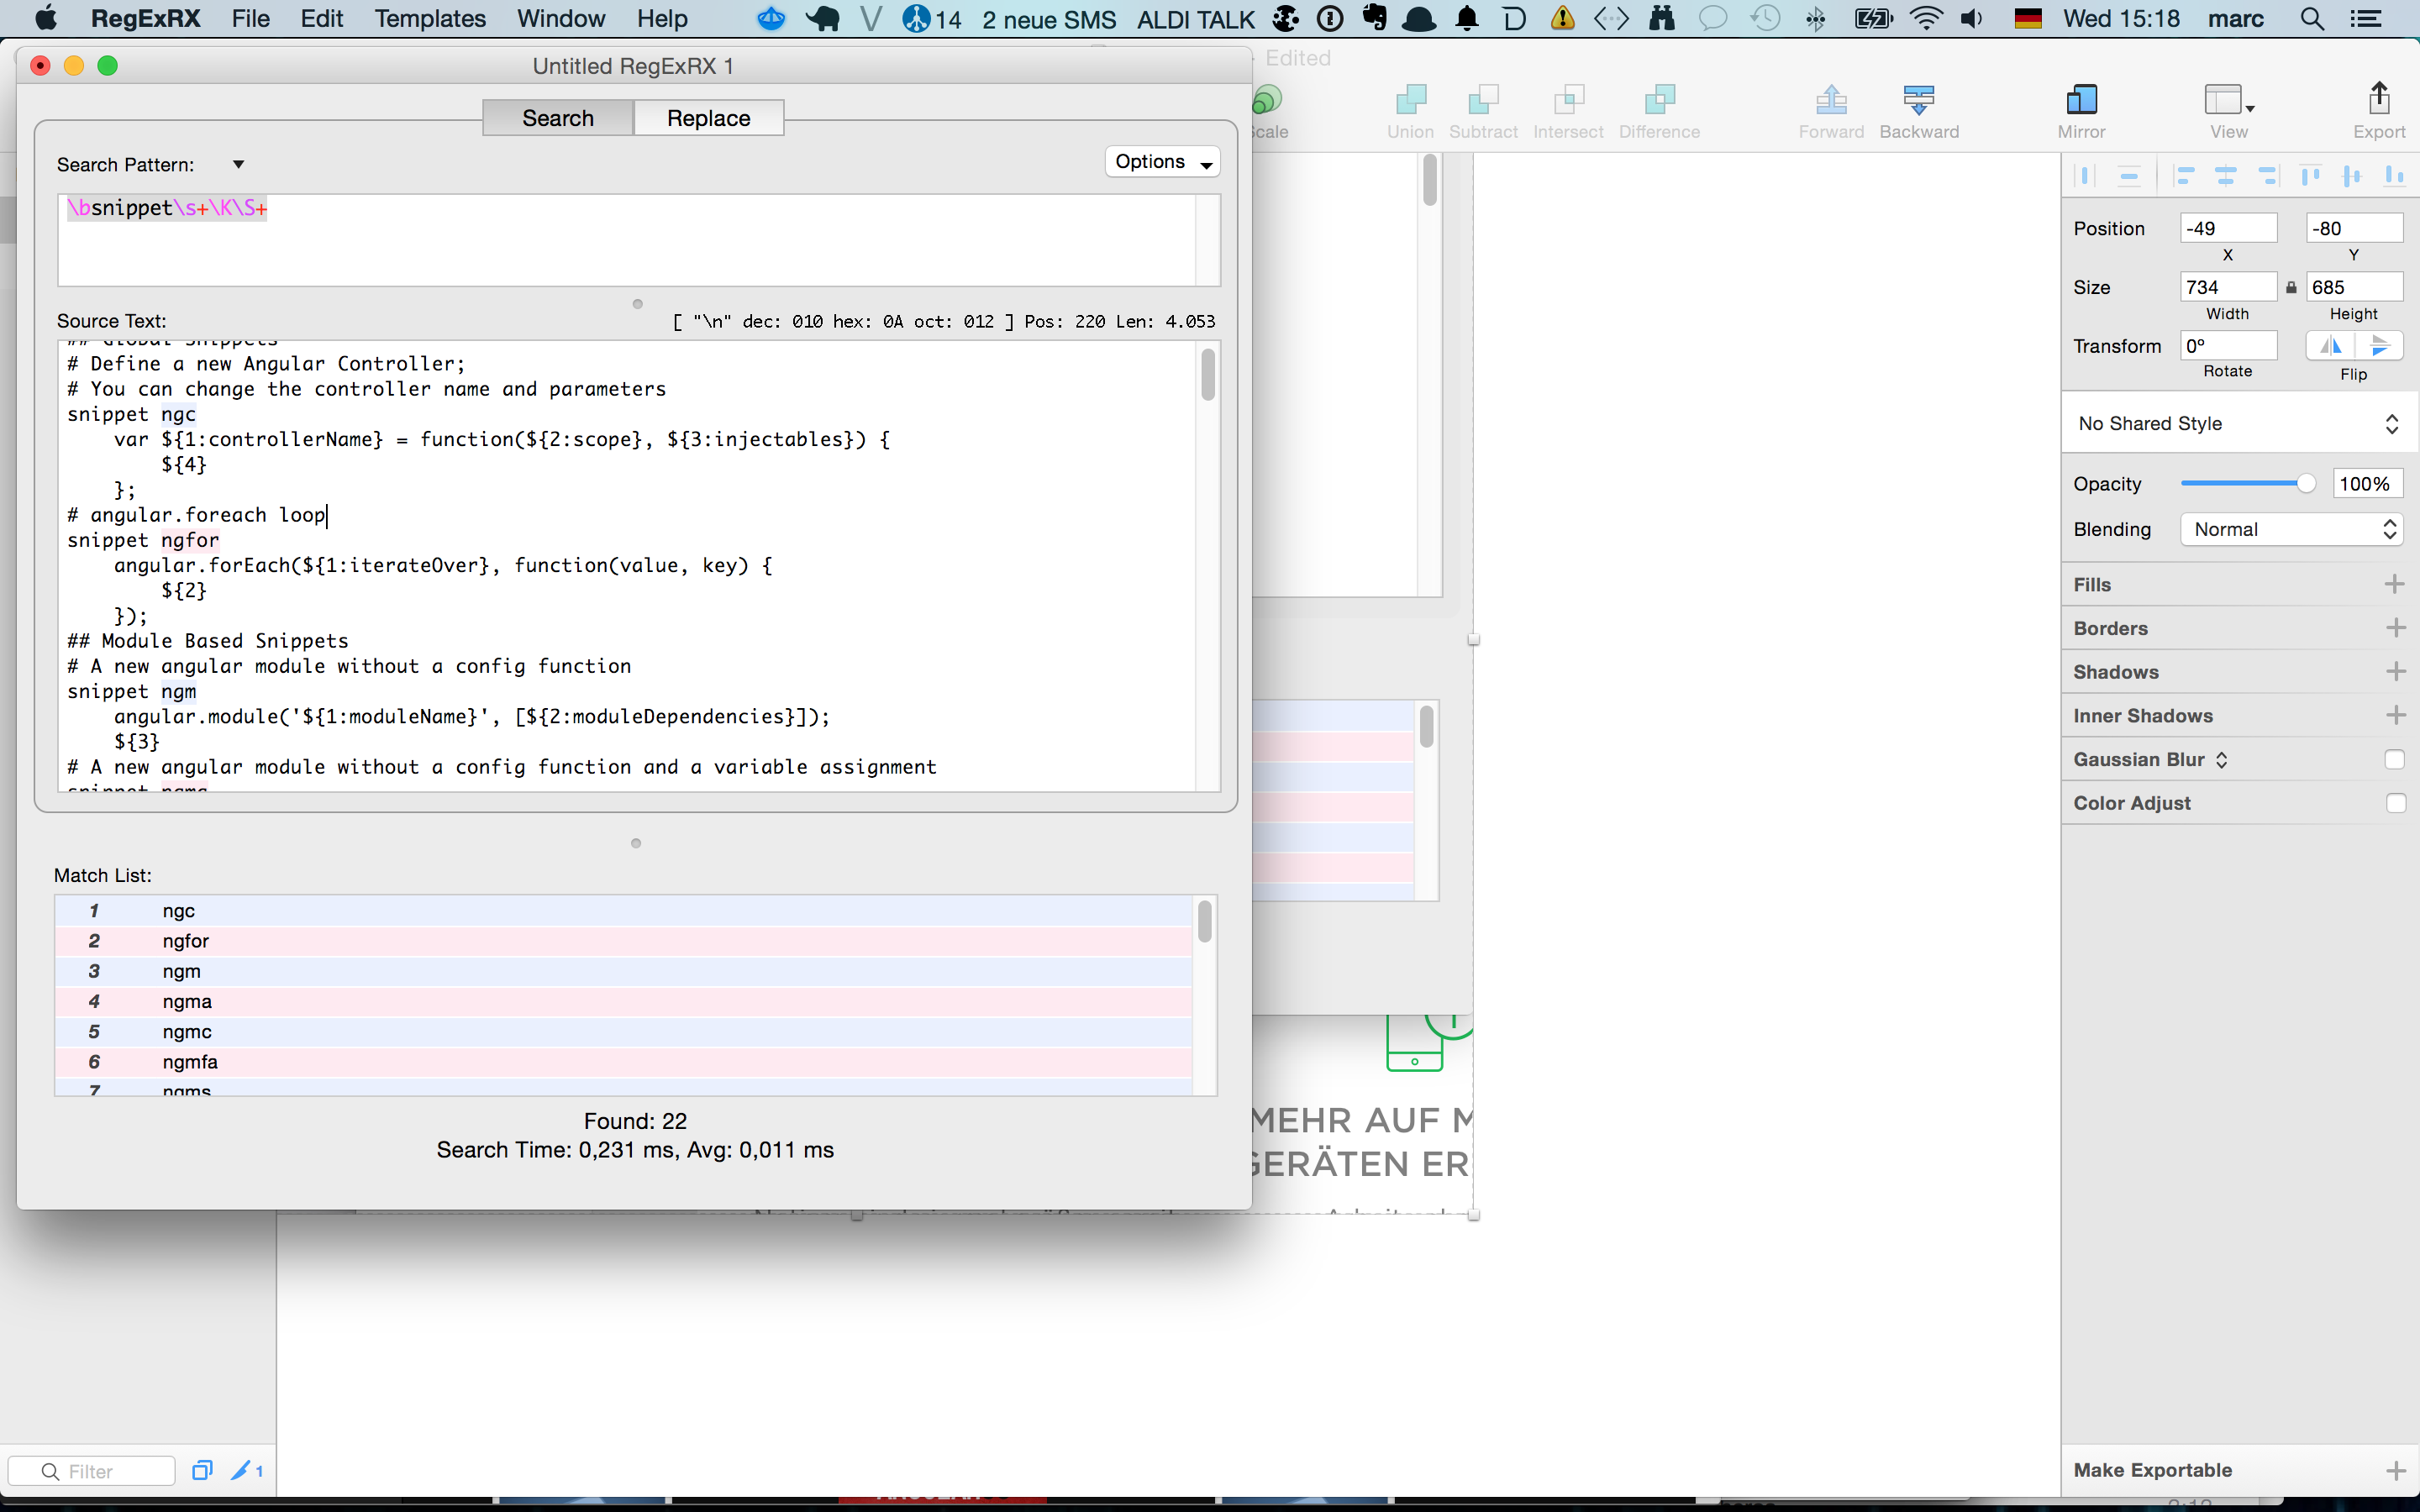This screenshot has height=1512, width=2420.
Task: Click the German flag input source icon
Action: pyautogui.click(x=2028, y=19)
